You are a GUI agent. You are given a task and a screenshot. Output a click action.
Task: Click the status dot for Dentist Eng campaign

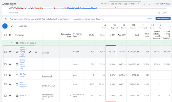click(10, 64)
